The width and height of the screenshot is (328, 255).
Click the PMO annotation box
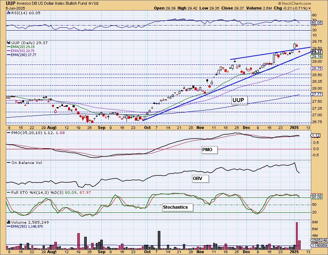210,150
